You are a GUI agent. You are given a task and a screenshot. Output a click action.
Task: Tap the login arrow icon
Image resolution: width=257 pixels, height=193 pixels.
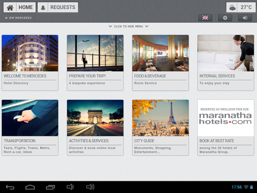[x=245, y=18]
